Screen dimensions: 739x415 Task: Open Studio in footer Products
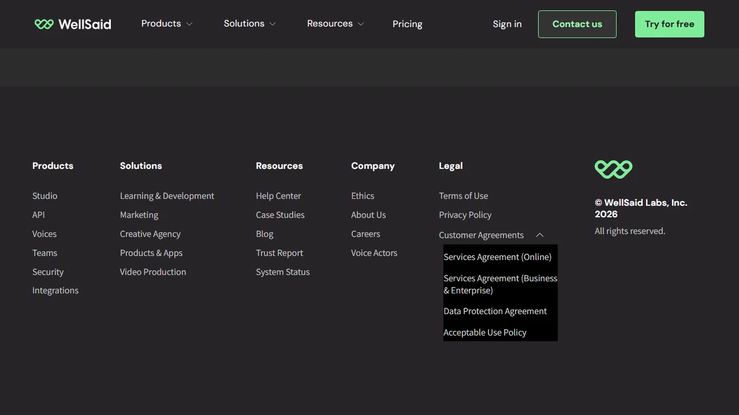[45, 196]
